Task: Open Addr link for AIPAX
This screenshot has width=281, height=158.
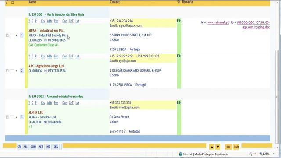Action: click(x=49, y=21)
